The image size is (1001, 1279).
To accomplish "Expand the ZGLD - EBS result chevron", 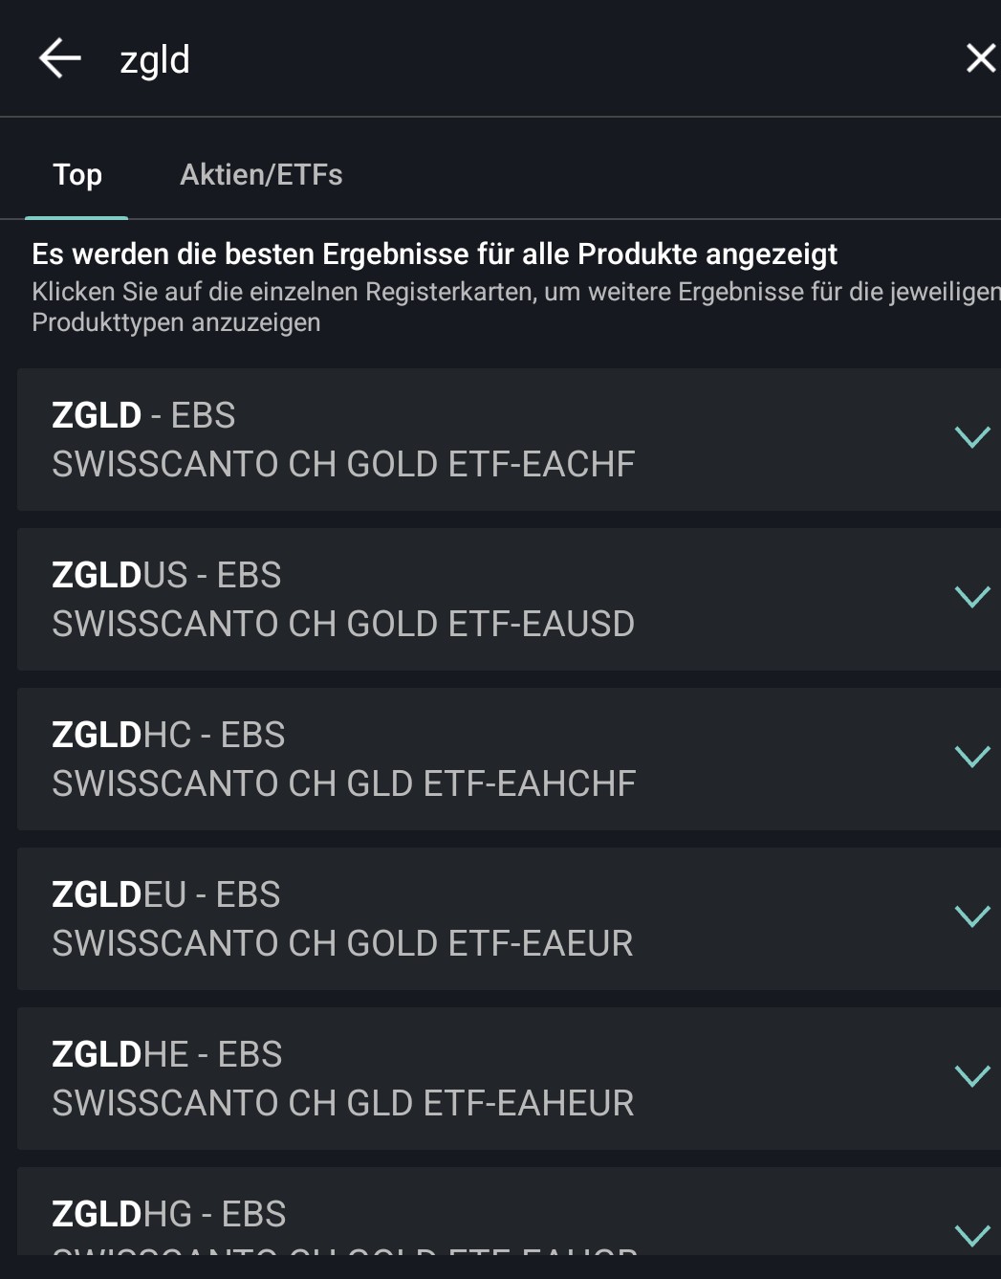I will point(971,437).
